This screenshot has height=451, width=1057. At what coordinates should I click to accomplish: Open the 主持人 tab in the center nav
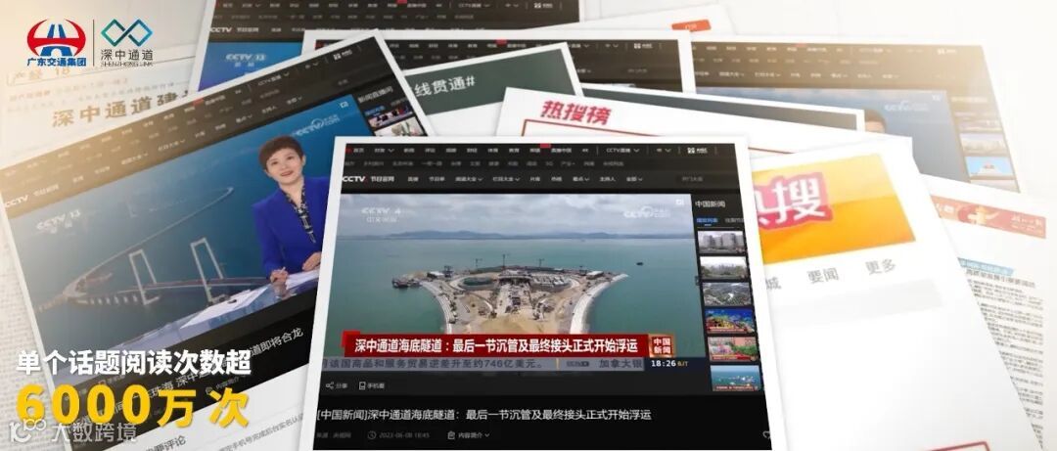608,179
